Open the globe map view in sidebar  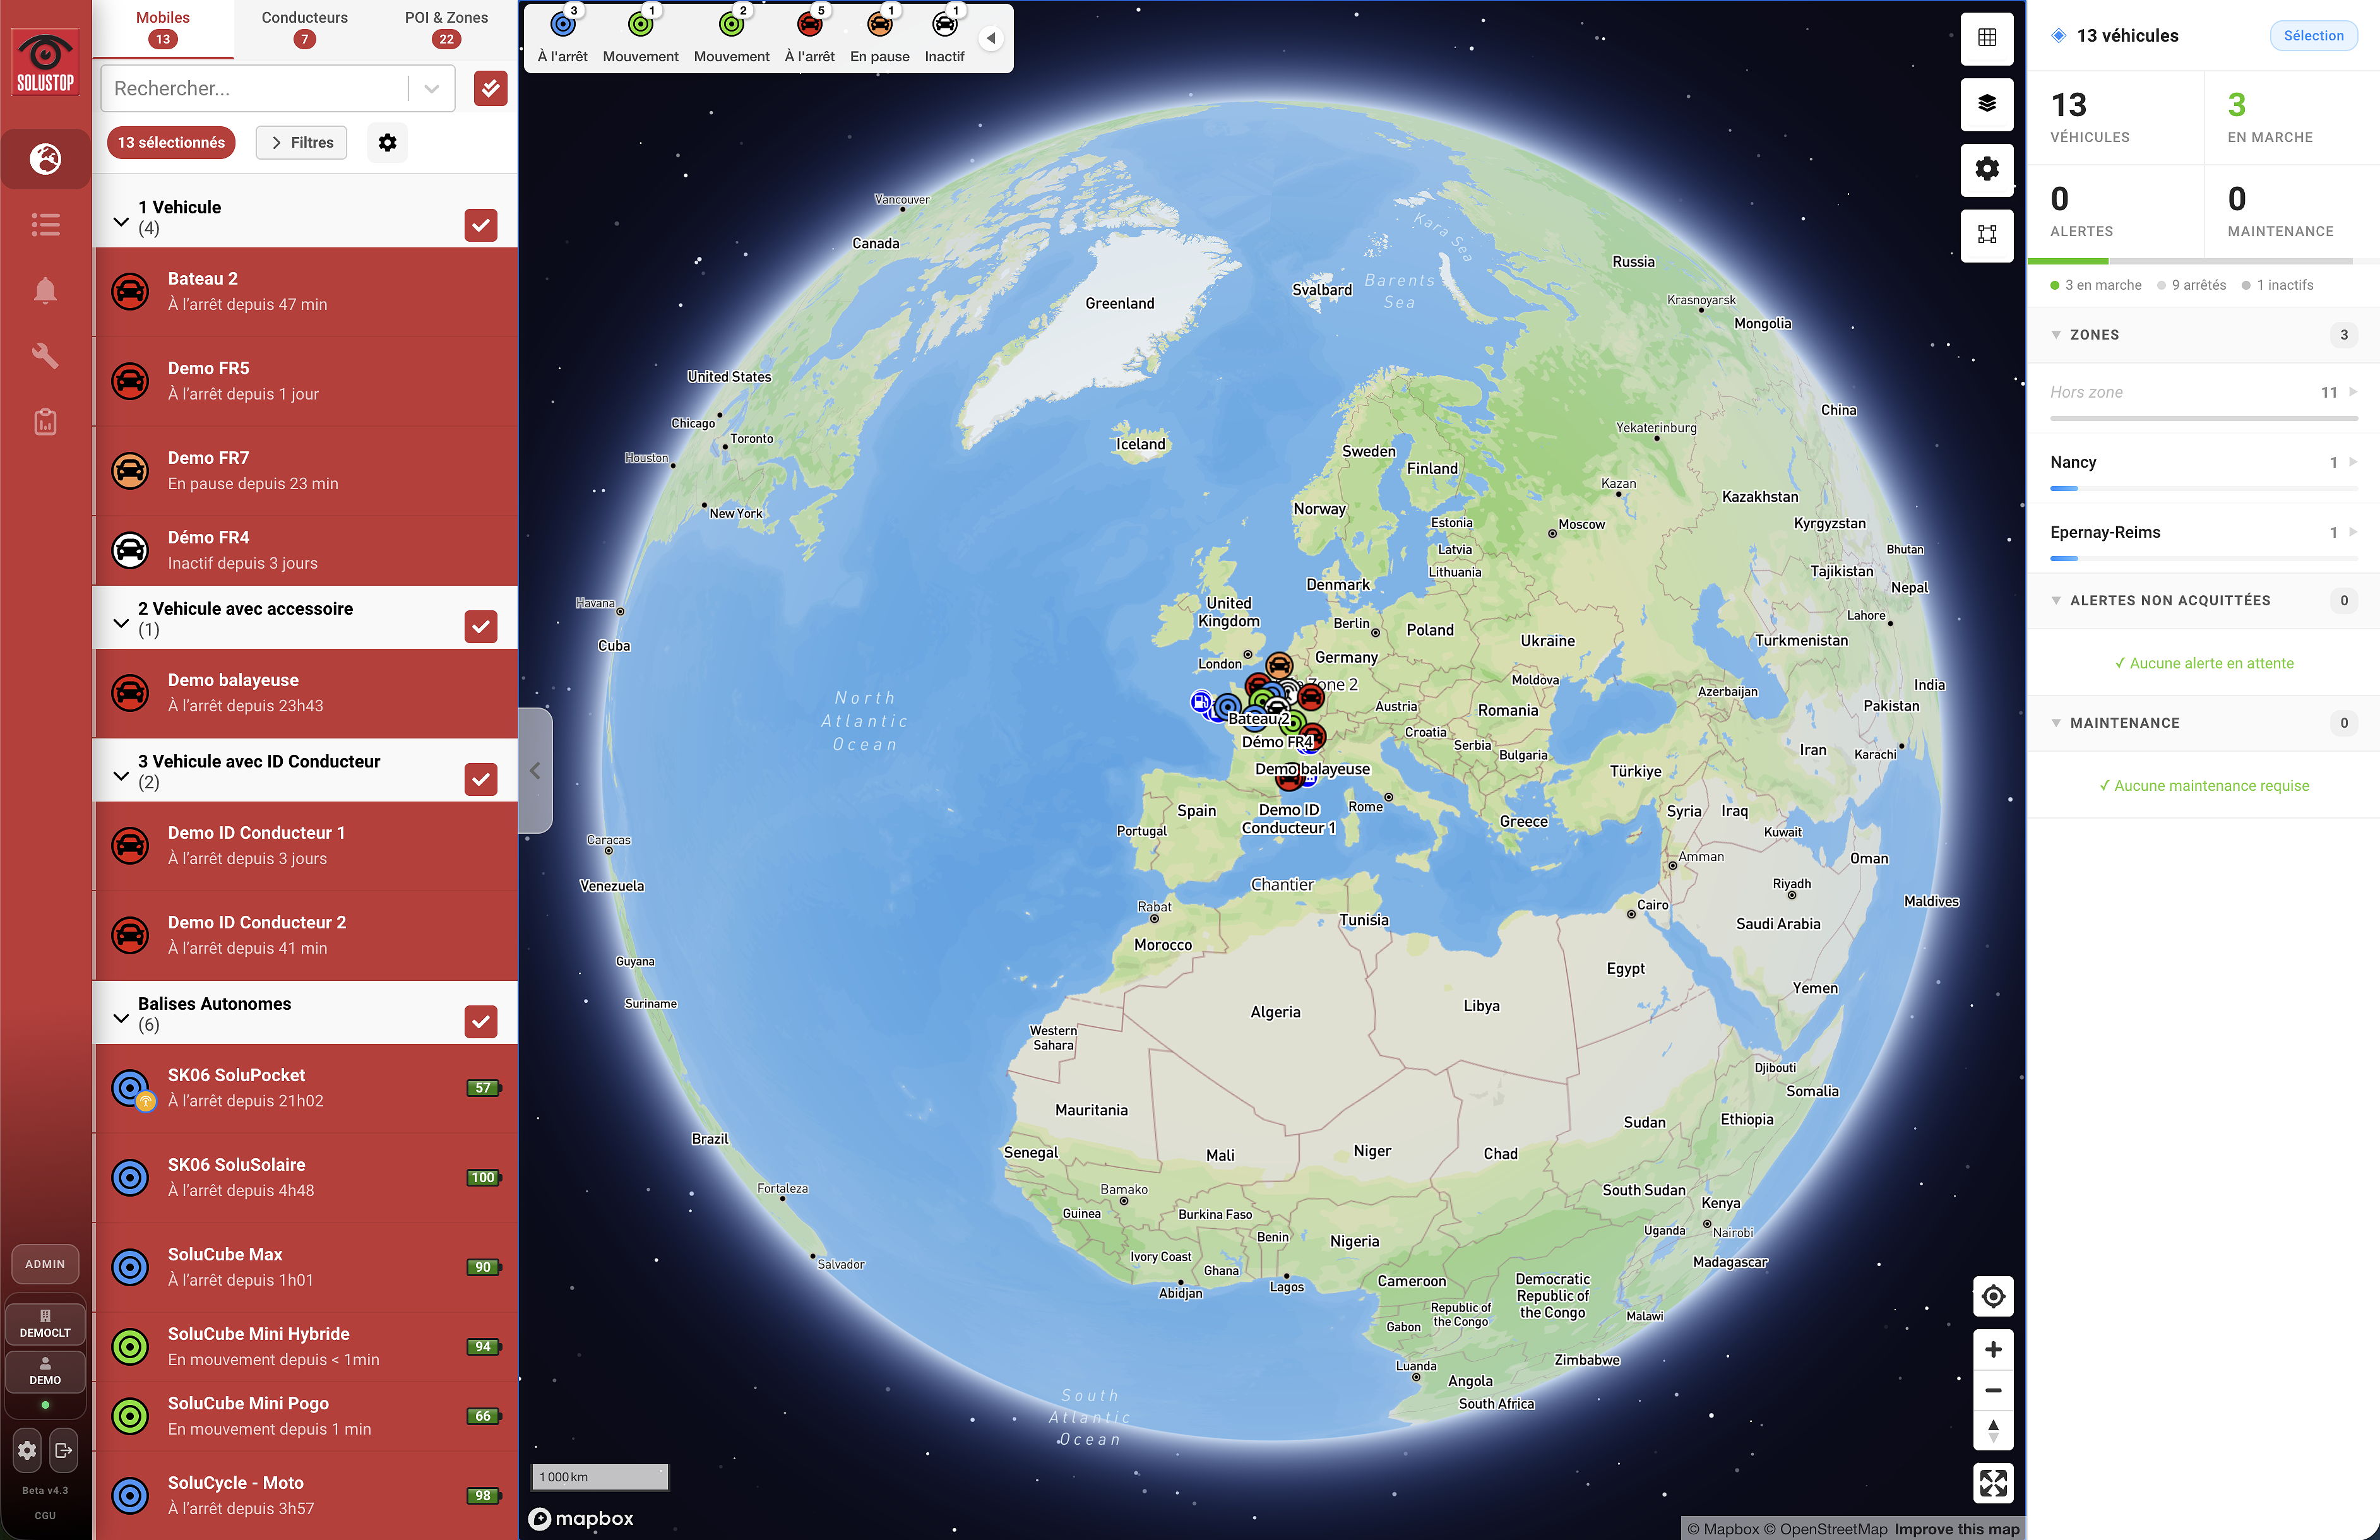click(x=45, y=158)
